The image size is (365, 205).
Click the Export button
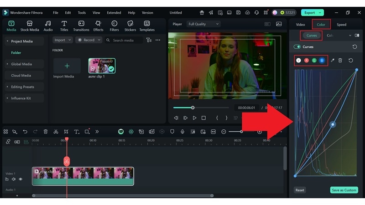tap(309, 13)
